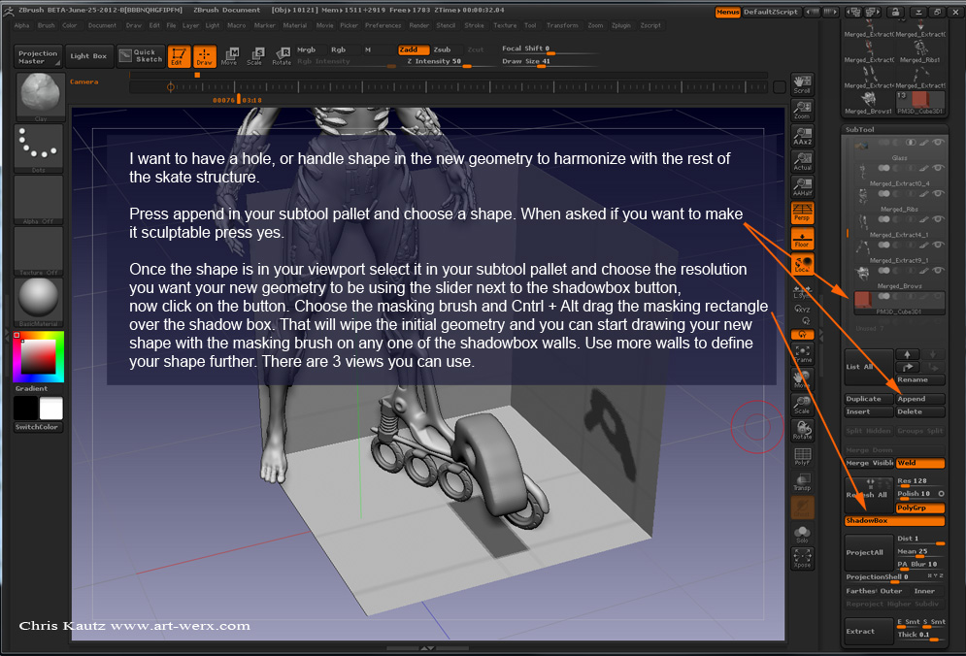Toggle Local transformations
The width and height of the screenshot is (966, 656).
pos(802,264)
